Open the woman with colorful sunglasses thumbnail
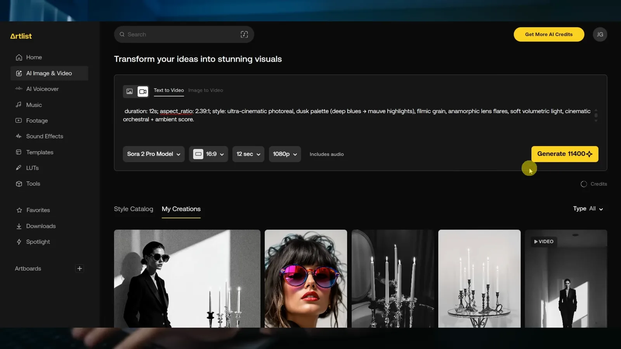621x349 pixels. (x=306, y=279)
